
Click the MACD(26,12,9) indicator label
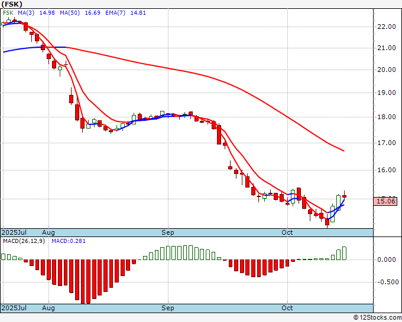24,241
